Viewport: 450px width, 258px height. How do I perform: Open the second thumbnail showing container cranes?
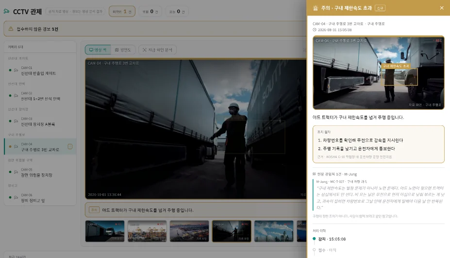coord(147,231)
